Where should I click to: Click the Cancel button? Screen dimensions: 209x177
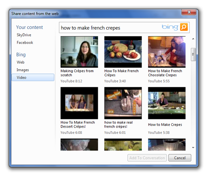coord(180,158)
